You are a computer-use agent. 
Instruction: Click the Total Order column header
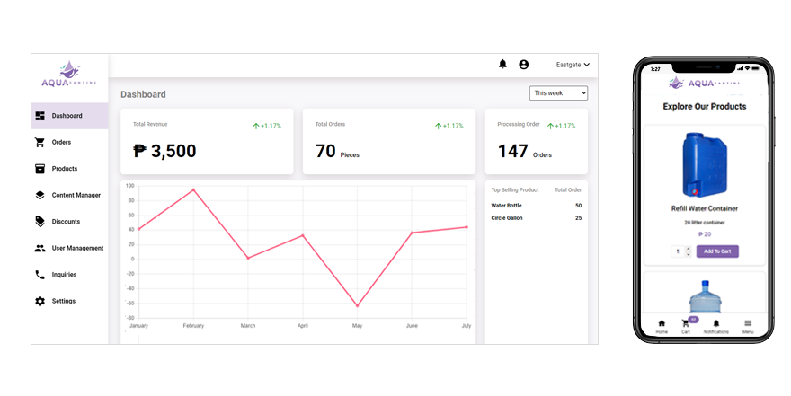click(x=568, y=190)
